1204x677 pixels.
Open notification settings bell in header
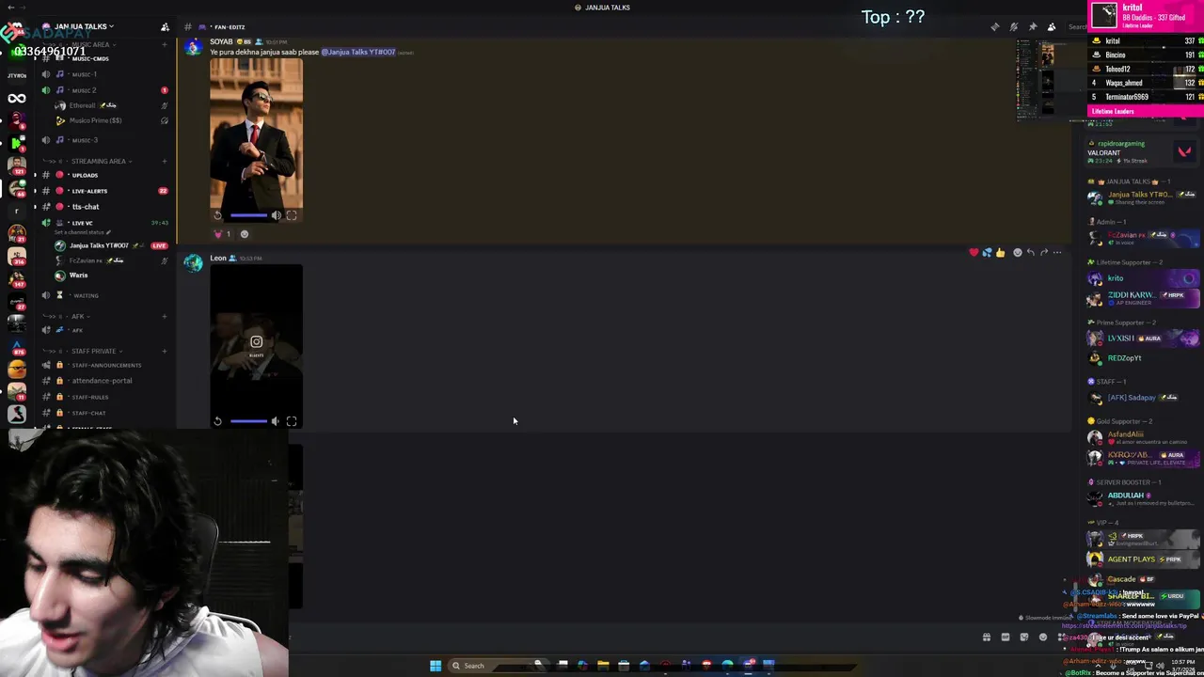(x=1014, y=26)
